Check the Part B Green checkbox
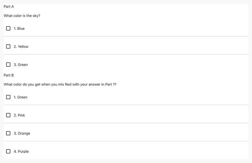The image size is (252, 163). 8,97
